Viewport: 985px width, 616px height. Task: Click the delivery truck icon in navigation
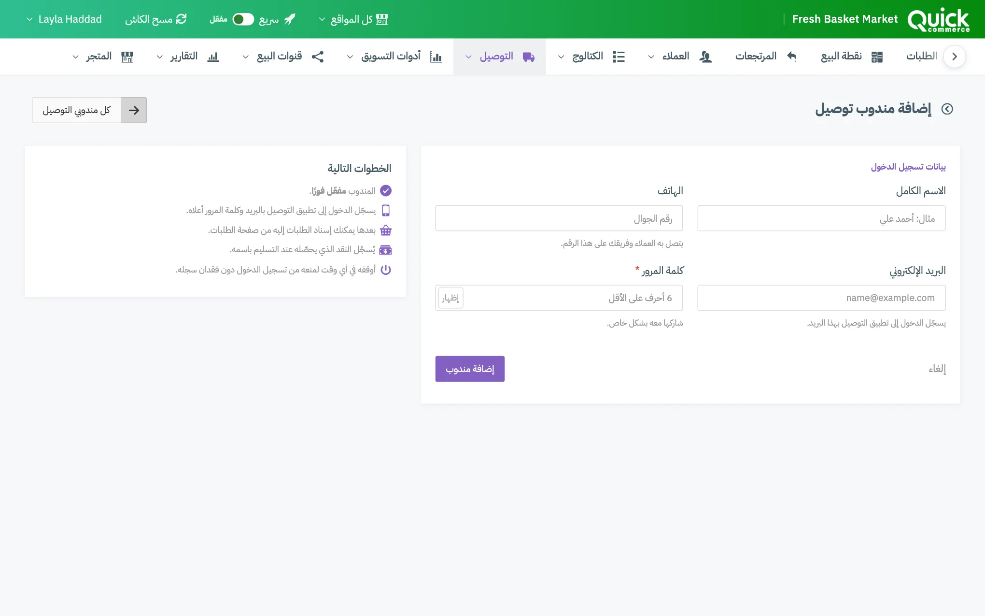(529, 57)
